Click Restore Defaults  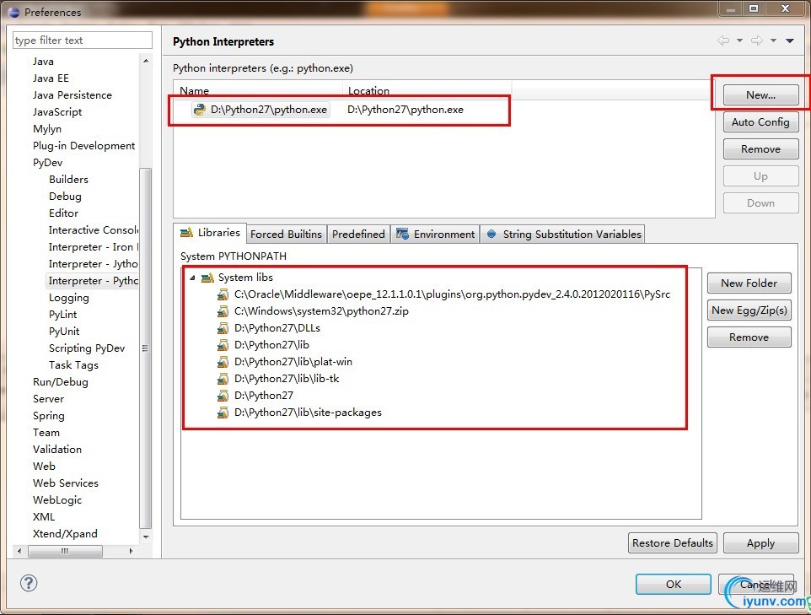coord(673,543)
